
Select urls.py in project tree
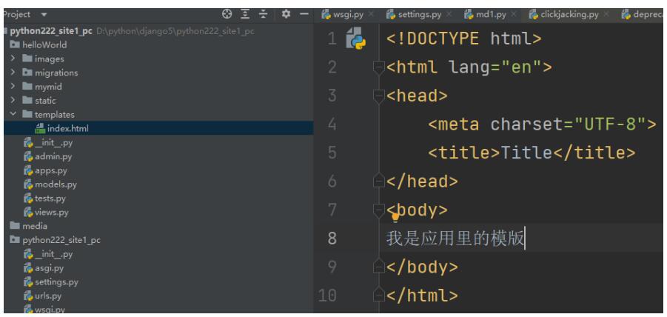pos(49,296)
